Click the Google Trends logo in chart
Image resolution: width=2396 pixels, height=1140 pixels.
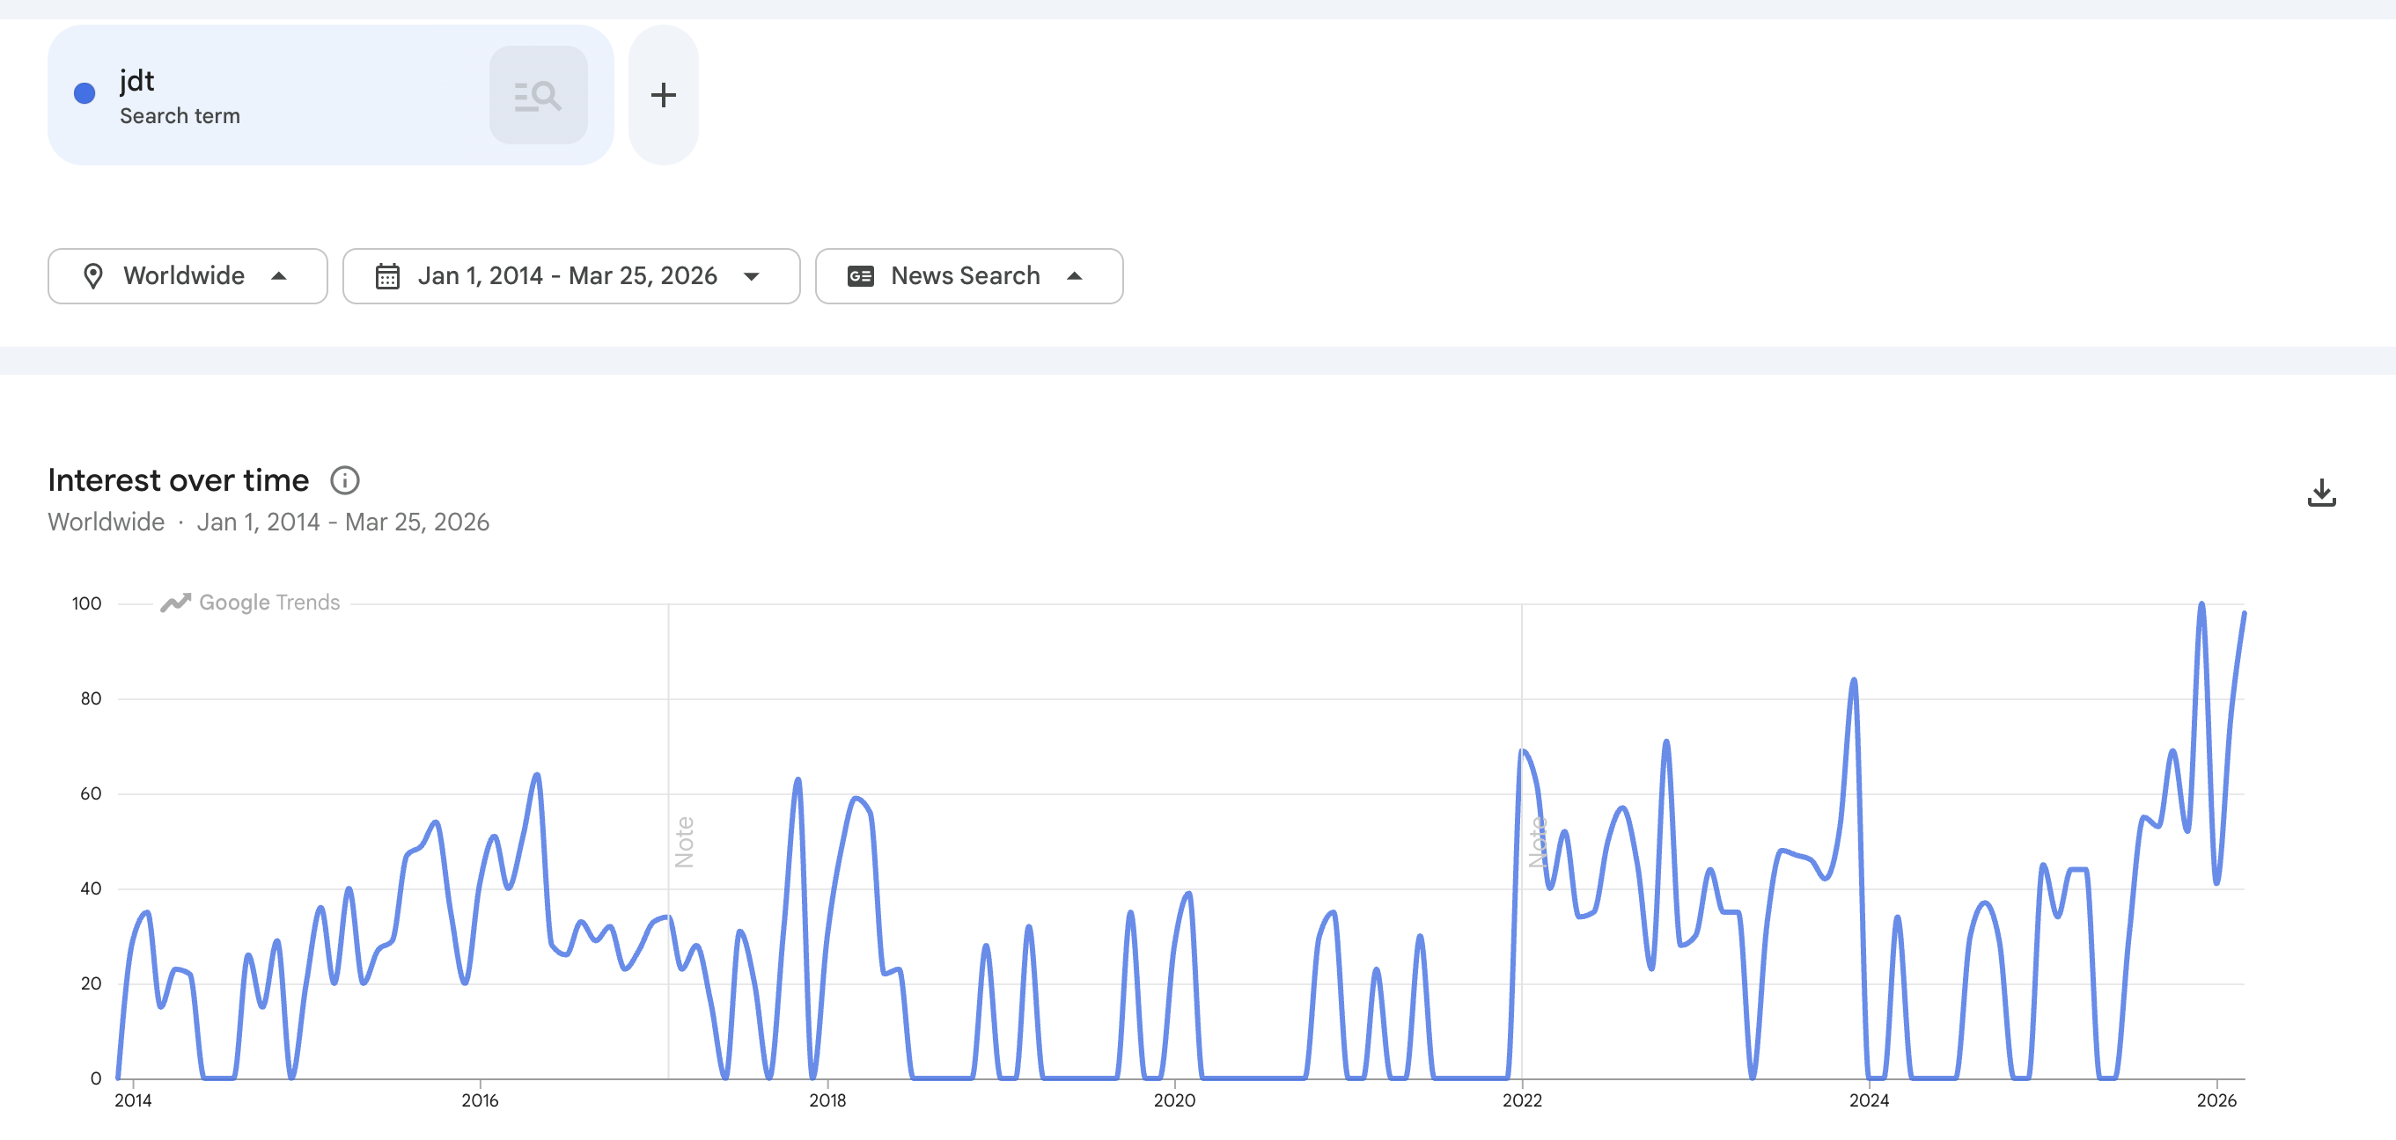(250, 603)
